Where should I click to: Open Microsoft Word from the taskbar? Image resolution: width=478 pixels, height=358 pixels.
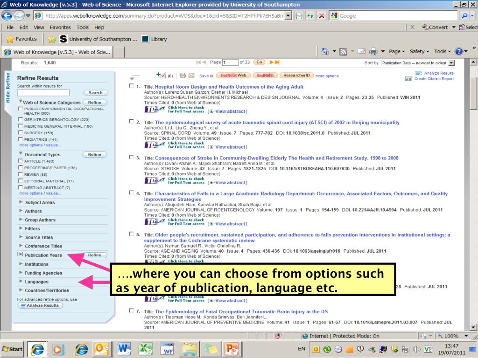pos(123,349)
